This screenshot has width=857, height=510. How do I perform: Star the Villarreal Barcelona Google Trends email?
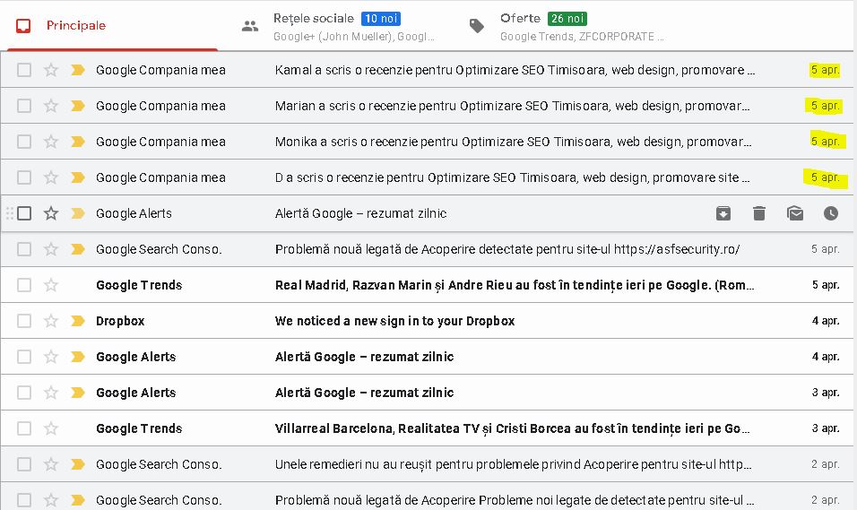click(x=51, y=428)
